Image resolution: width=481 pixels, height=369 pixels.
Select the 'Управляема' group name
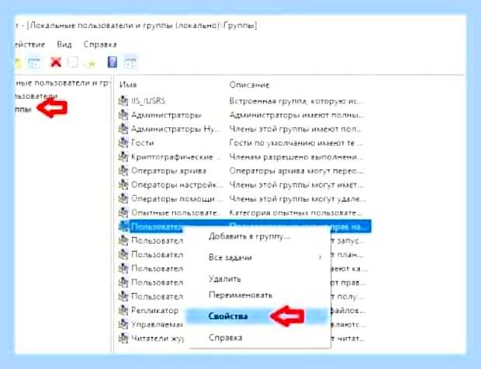click(157, 325)
